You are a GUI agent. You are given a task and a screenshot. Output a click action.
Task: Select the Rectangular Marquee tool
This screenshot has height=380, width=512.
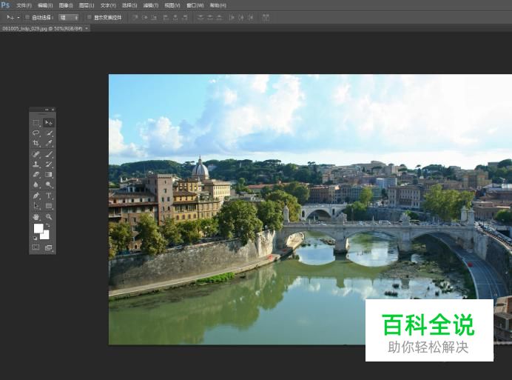tap(36, 123)
